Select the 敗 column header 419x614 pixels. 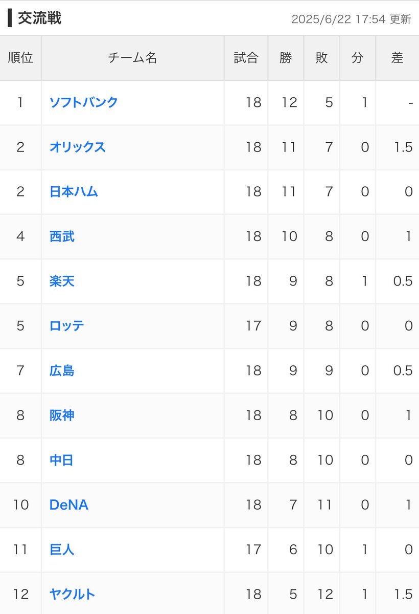coord(321,58)
